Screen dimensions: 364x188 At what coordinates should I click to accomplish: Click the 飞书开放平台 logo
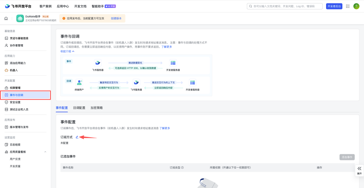[x=18, y=6]
